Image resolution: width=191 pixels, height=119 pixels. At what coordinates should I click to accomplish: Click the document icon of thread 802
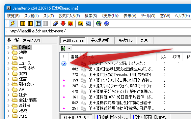(83, 69)
